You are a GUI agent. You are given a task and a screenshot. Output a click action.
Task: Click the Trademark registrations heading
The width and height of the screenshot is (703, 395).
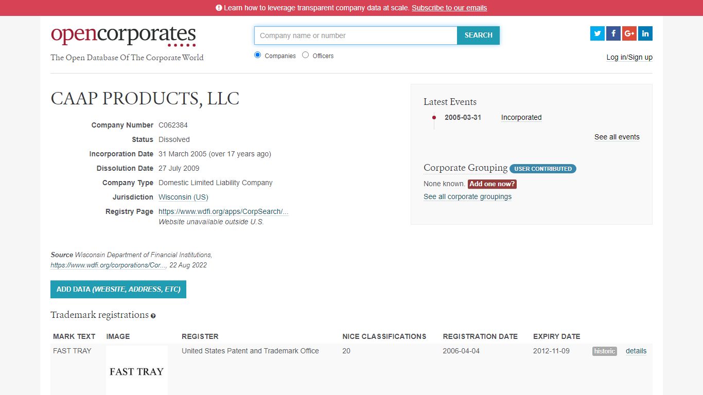pos(99,315)
